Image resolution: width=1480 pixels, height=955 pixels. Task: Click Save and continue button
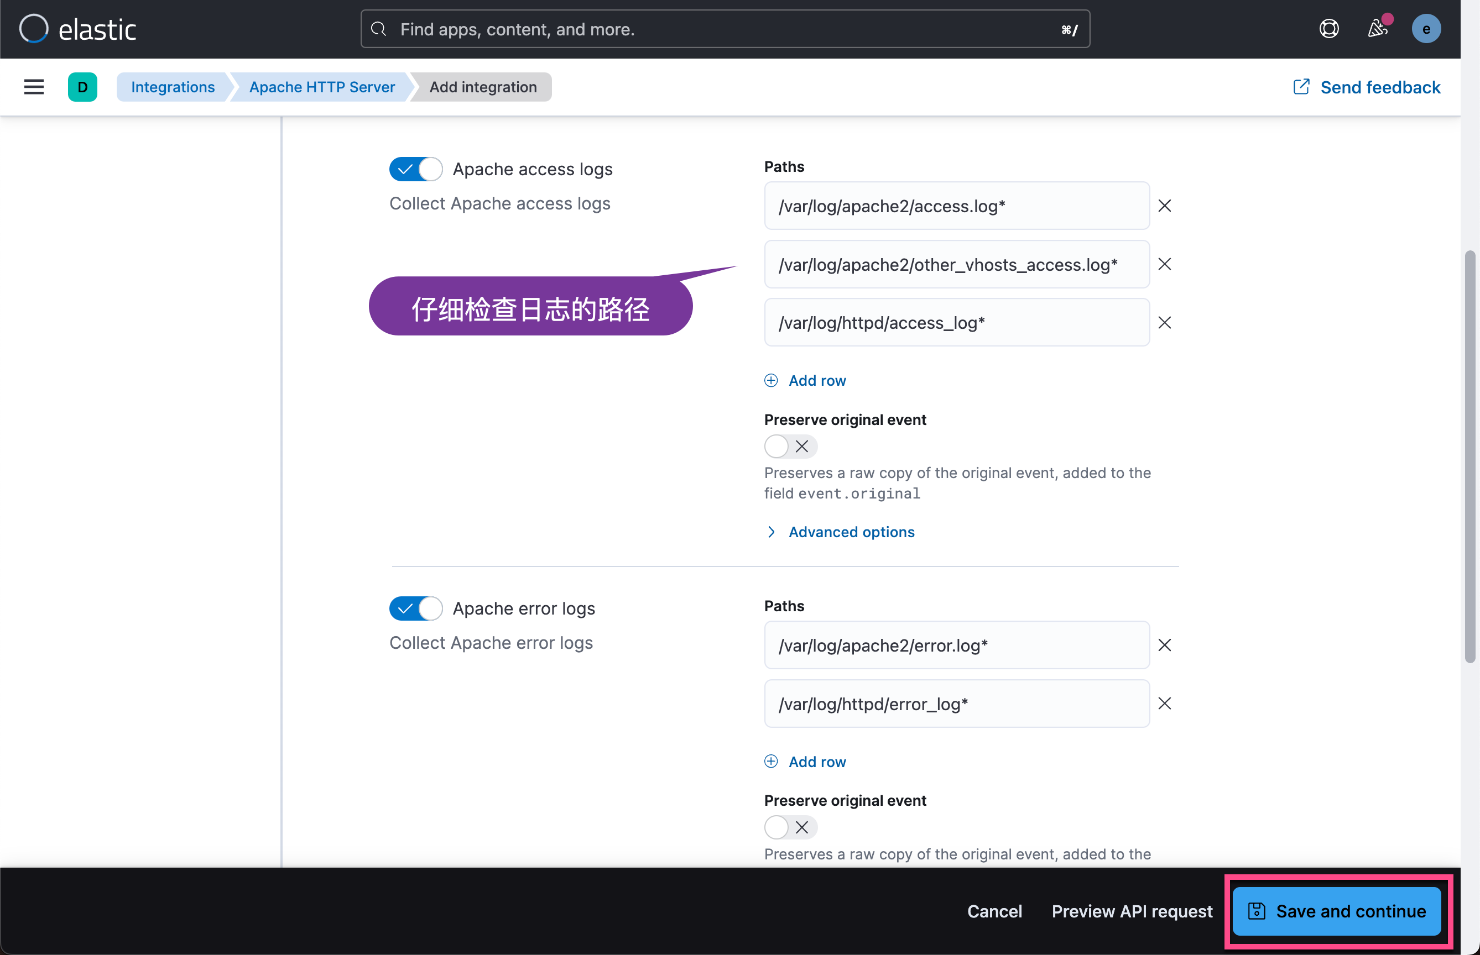click(x=1337, y=911)
